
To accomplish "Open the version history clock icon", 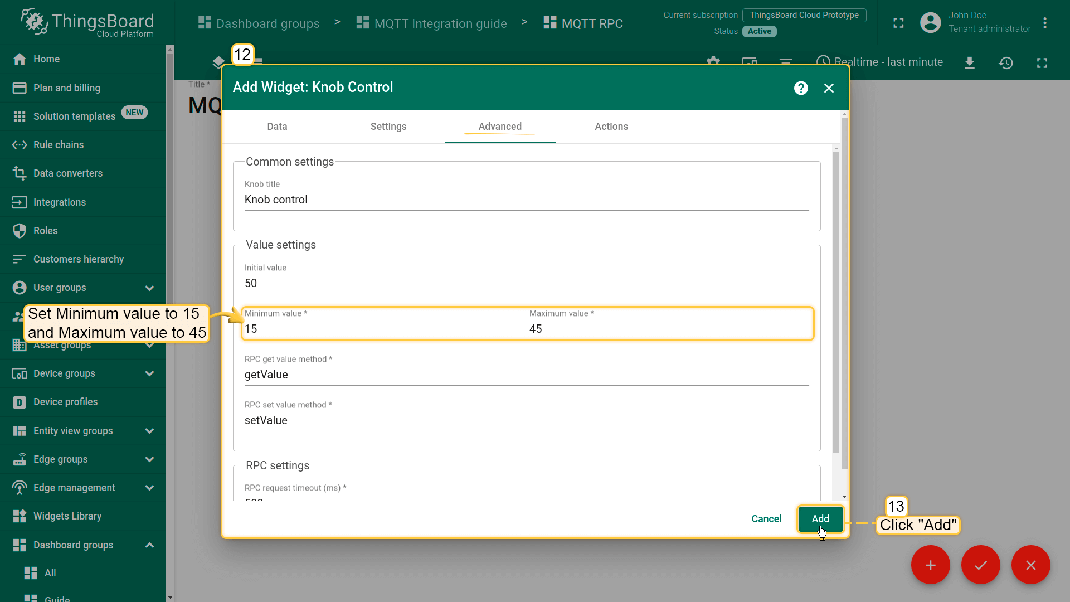I will [x=1005, y=62].
